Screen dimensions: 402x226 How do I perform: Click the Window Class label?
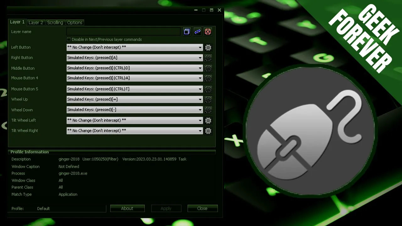pos(23,180)
